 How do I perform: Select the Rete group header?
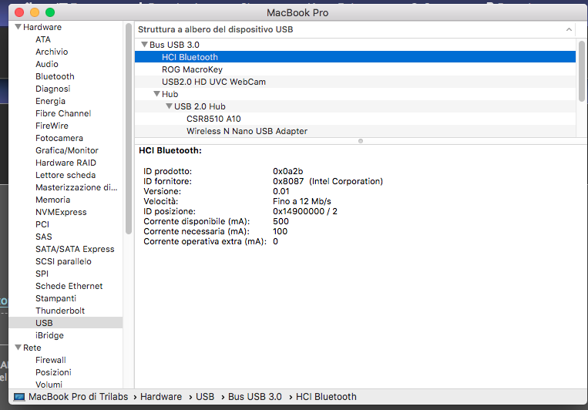click(32, 348)
